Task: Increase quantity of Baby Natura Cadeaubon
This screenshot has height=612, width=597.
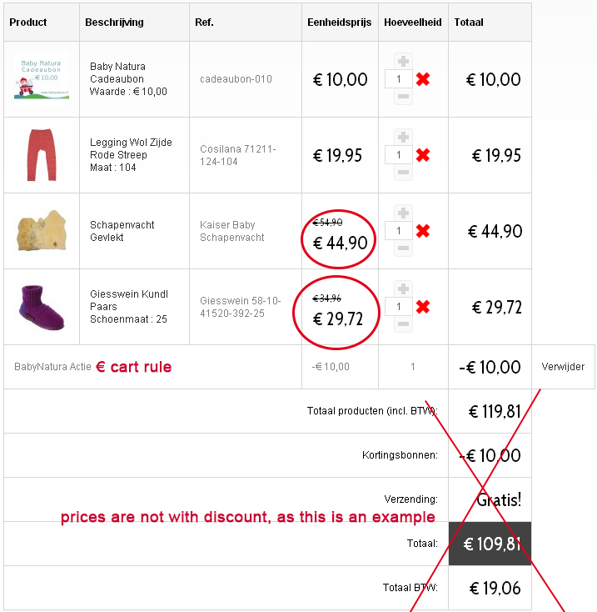Action: pyautogui.click(x=403, y=61)
